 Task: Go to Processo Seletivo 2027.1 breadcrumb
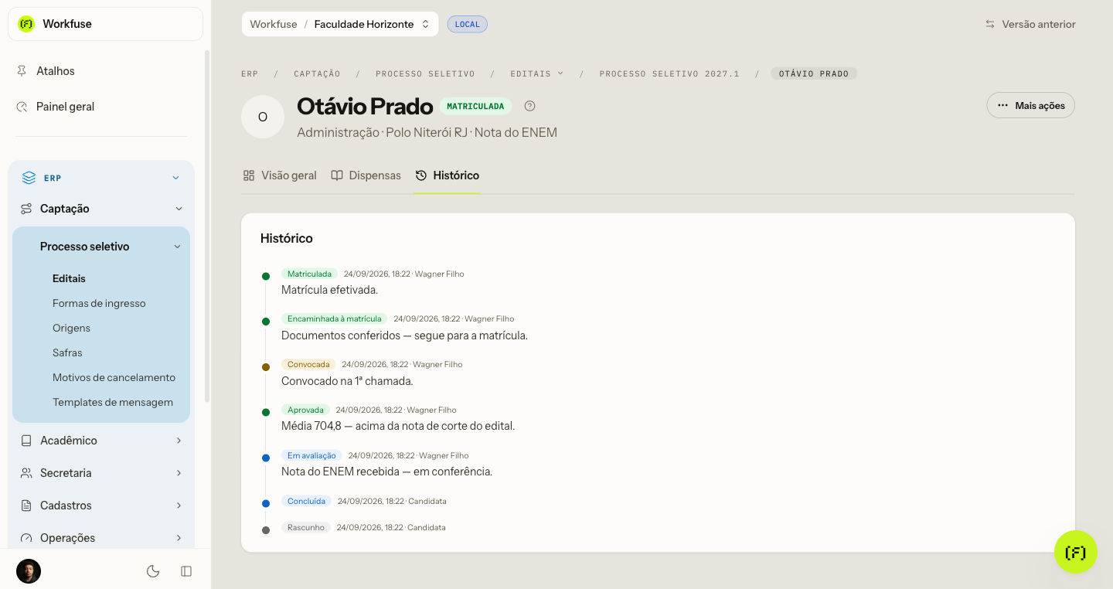click(x=669, y=73)
